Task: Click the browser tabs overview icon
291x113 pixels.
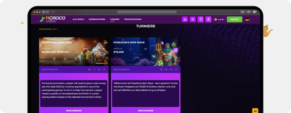Action: point(248,12)
